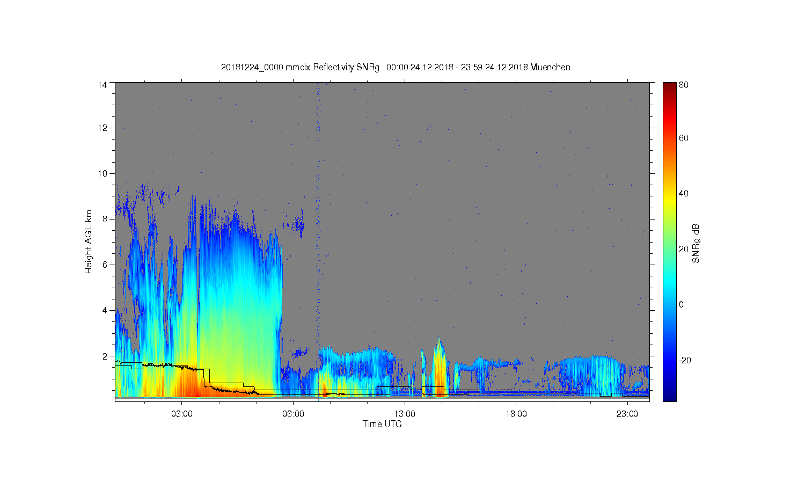Click the dark red top of colorbar
Image resolution: width=805 pixels, height=483 pixels.
click(x=669, y=88)
